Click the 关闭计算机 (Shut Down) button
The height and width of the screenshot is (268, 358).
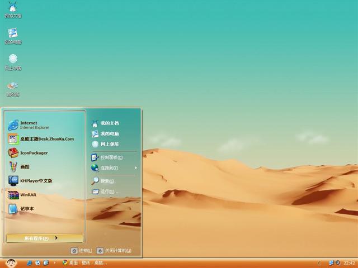(114, 251)
